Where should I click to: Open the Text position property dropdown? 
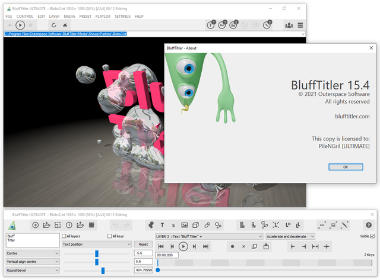97,244
